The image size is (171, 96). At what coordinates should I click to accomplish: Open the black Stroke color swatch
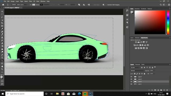(x=41, y=5)
